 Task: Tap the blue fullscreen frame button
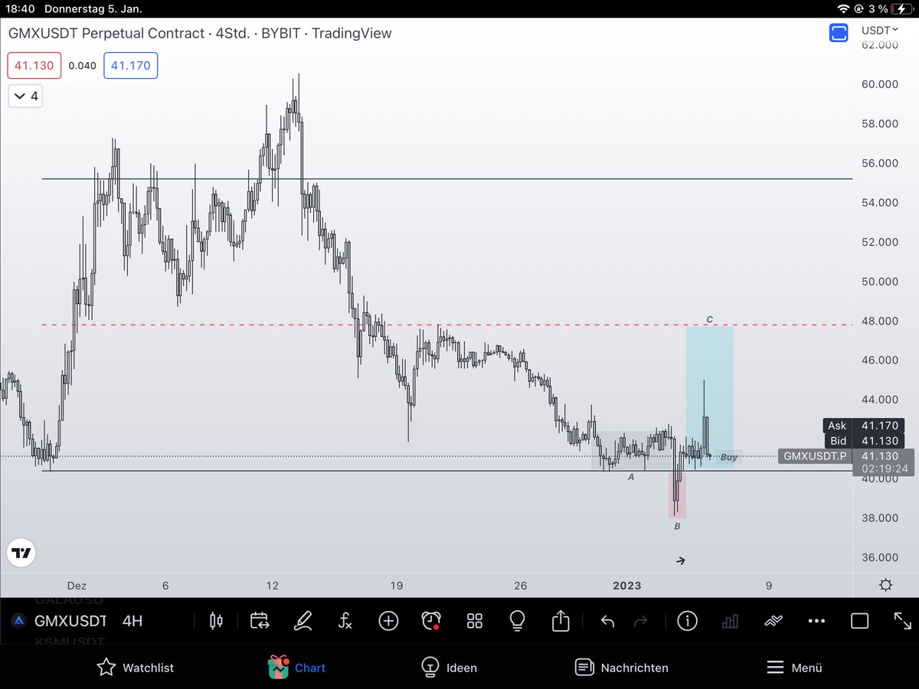pyautogui.click(x=839, y=33)
